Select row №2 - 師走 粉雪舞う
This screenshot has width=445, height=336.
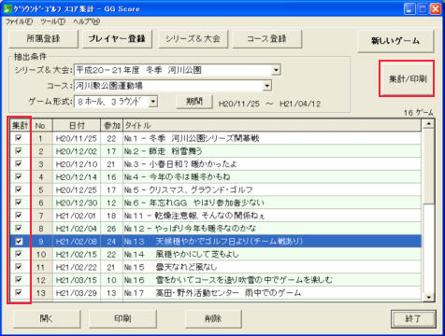pos(216,151)
